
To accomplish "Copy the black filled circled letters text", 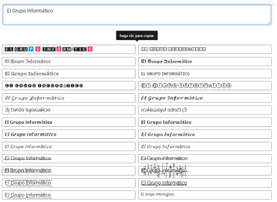I will coord(68,86).
